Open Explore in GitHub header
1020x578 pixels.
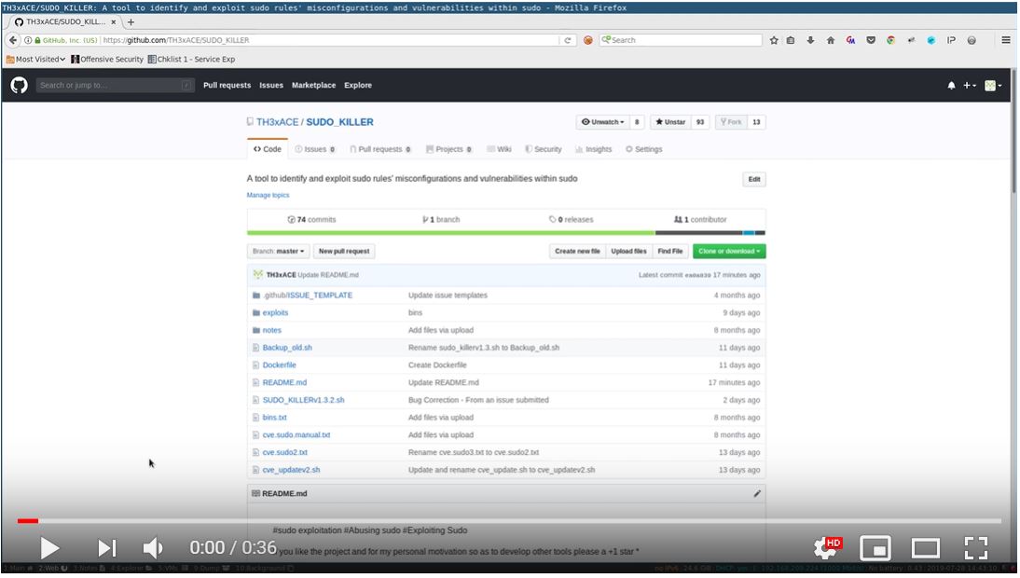pos(358,85)
